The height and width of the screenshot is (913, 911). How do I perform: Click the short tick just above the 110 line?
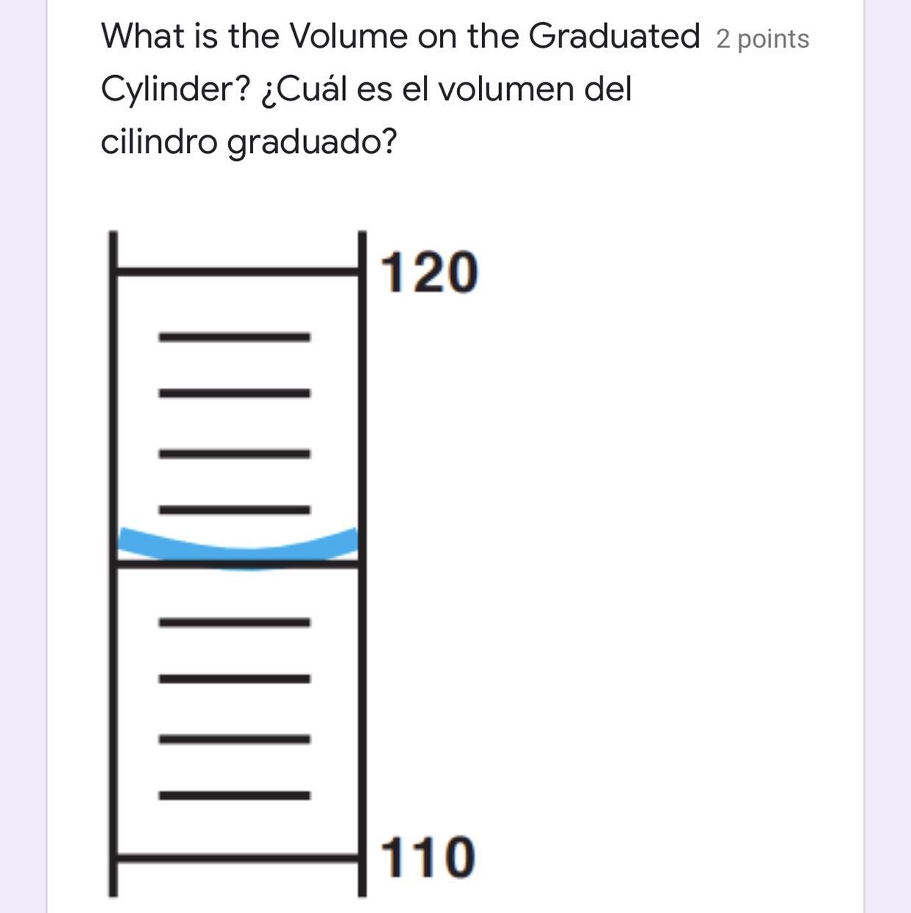(x=234, y=795)
